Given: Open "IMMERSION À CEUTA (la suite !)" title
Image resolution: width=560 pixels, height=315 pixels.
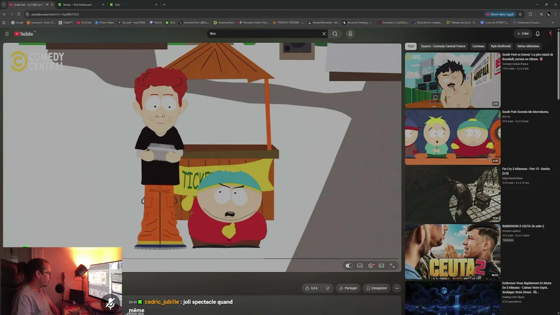Looking at the screenshot, I should pos(523,226).
